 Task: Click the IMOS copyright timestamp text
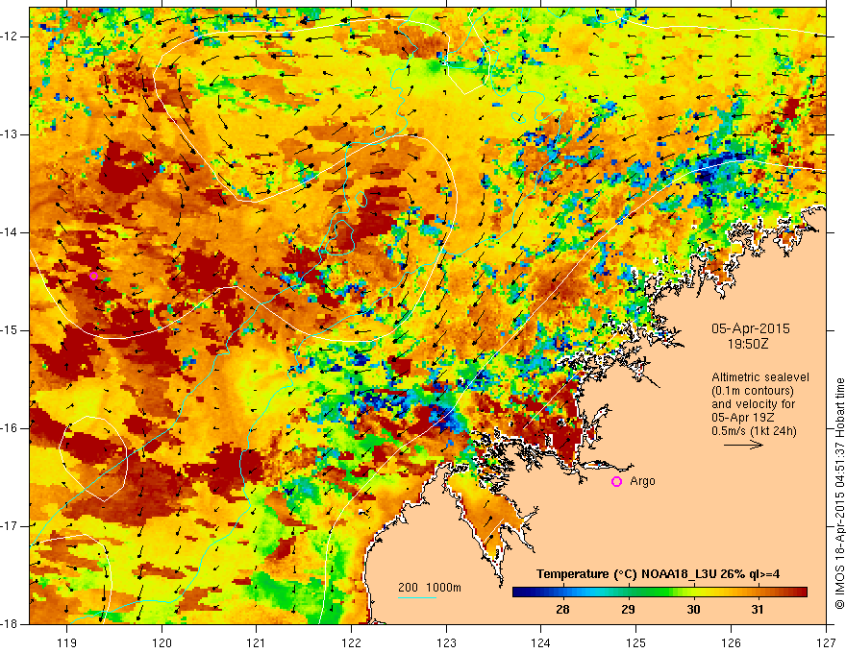839,494
